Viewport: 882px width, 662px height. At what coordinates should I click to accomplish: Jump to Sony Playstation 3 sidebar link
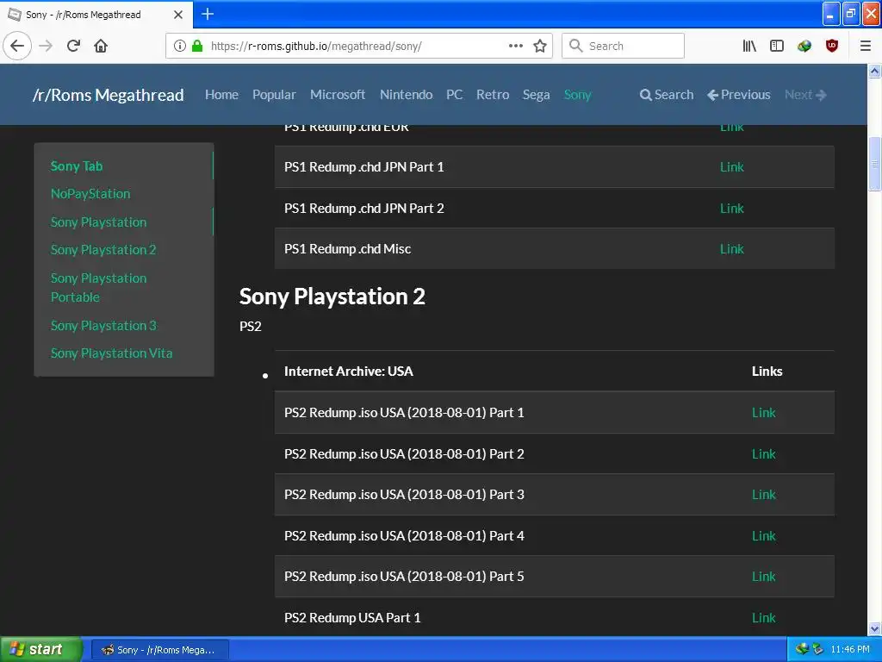click(x=103, y=325)
